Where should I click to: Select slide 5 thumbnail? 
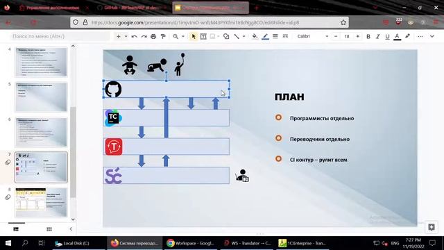(42, 97)
